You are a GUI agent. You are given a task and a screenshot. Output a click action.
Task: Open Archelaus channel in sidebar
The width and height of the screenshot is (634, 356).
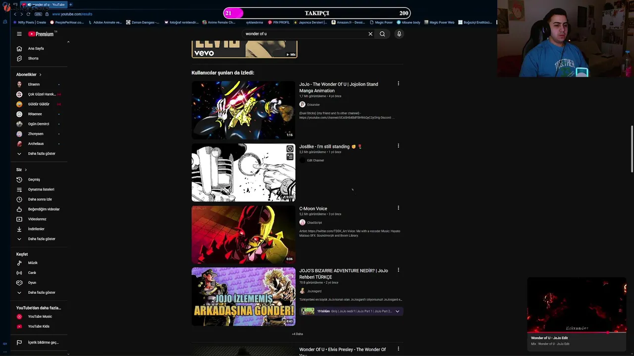point(39,144)
